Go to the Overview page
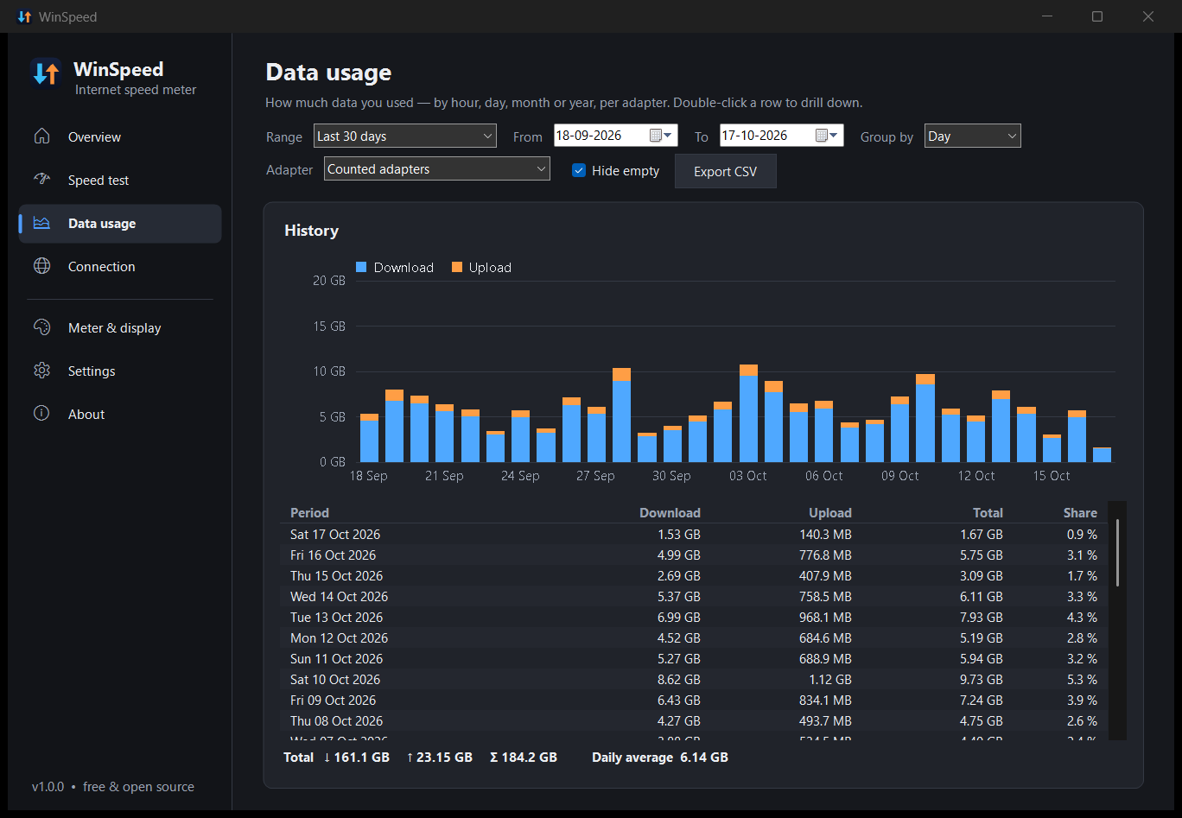The width and height of the screenshot is (1182, 818). point(120,136)
